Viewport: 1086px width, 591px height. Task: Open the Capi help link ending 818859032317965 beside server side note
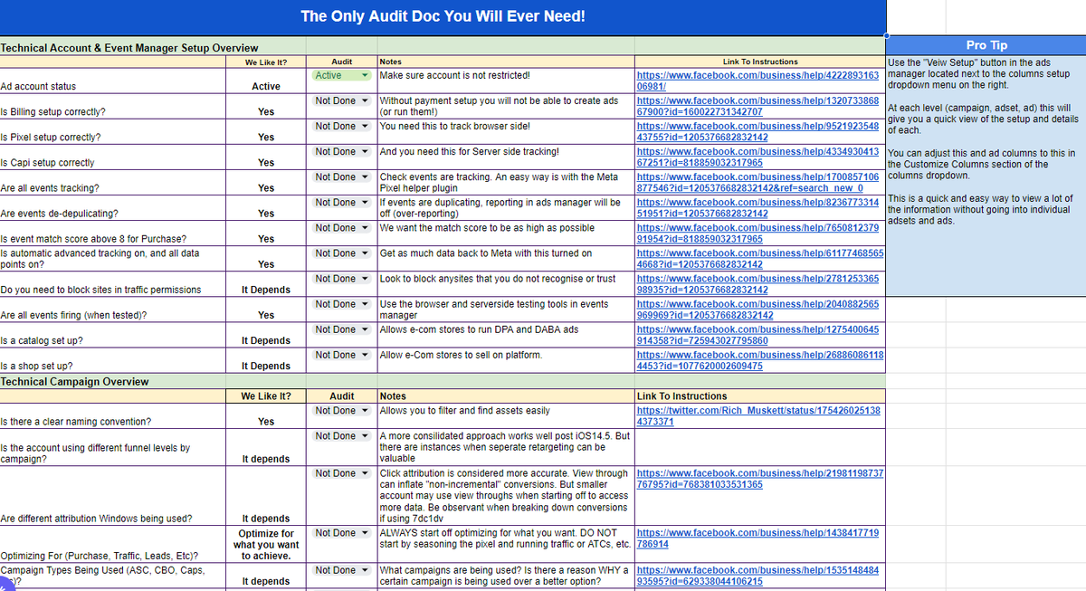coord(758,157)
